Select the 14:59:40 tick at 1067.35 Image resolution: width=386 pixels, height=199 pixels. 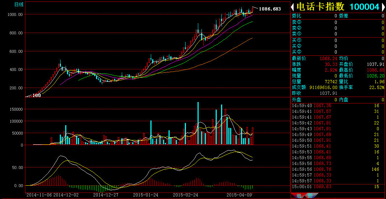(x=337, y=106)
